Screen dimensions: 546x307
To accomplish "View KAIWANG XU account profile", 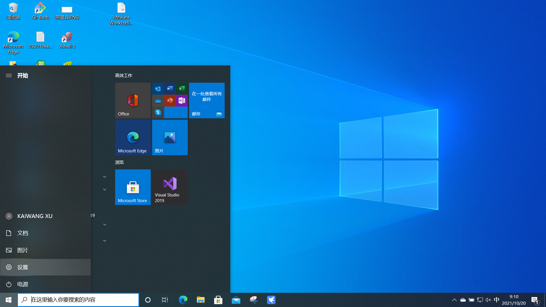I will 45,216.
